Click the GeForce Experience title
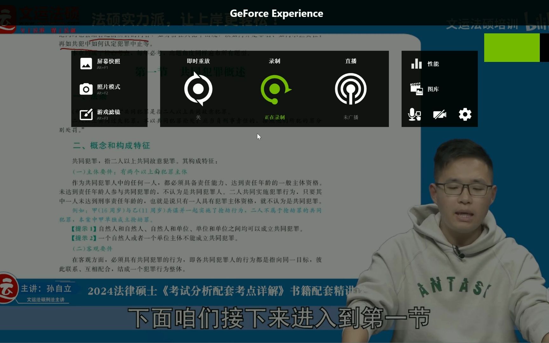The width and height of the screenshot is (549, 343). click(276, 13)
